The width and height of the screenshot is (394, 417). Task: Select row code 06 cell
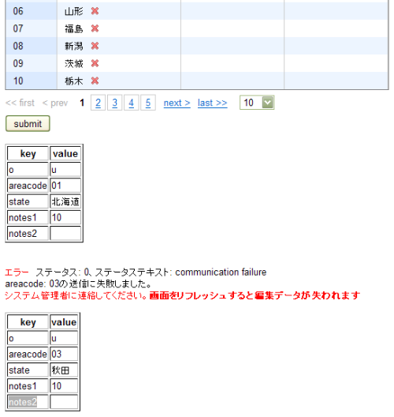pyautogui.click(x=31, y=11)
